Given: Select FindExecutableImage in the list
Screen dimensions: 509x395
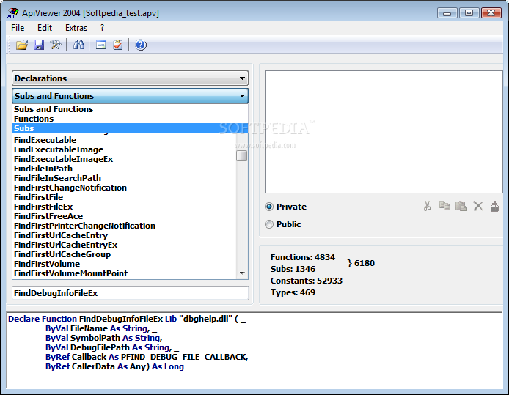Looking at the screenshot, I should tap(59, 149).
